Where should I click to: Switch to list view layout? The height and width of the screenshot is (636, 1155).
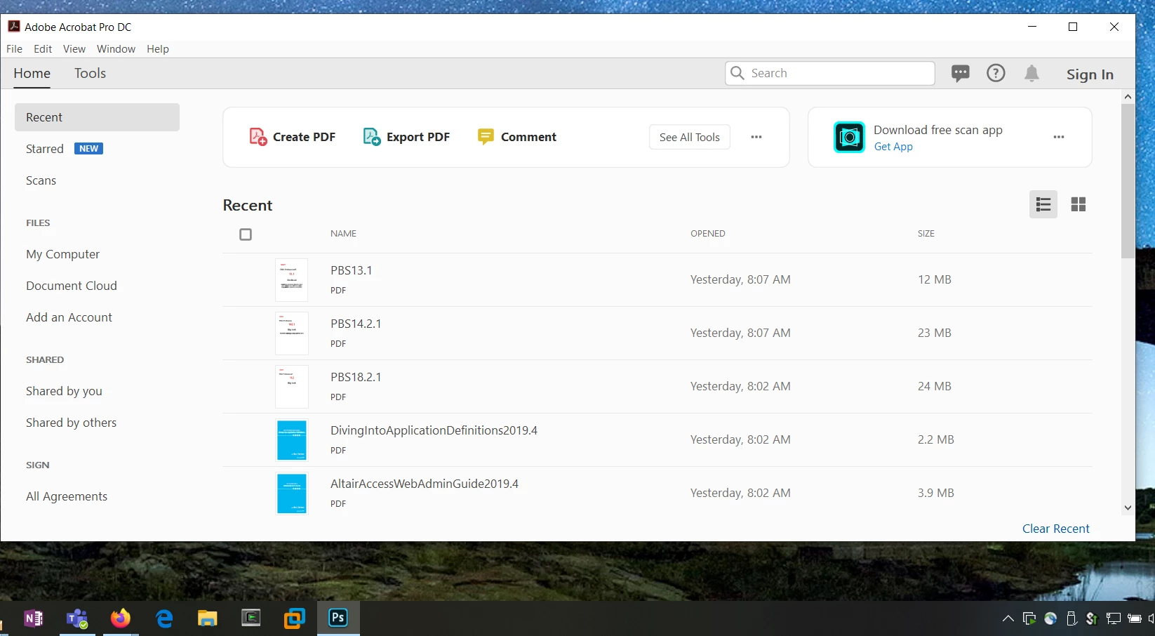1043,204
